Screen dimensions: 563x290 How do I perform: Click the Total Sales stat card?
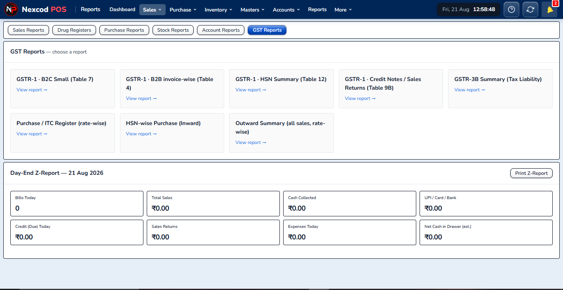coord(213,204)
